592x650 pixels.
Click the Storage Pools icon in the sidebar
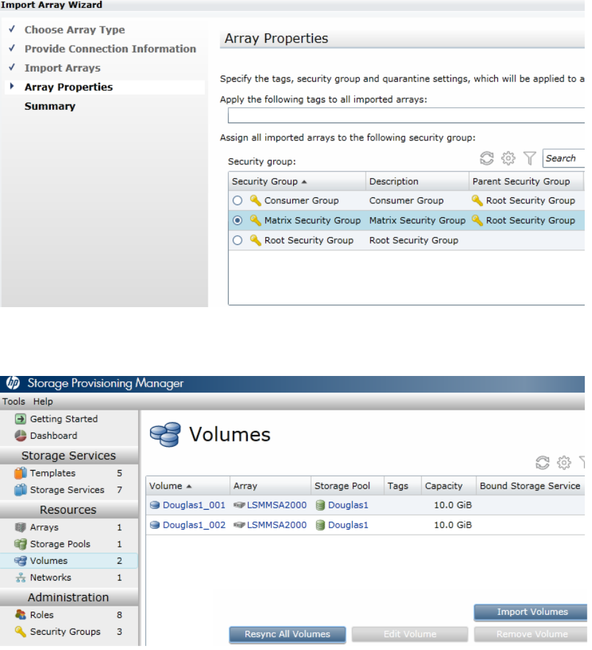point(21,544)
